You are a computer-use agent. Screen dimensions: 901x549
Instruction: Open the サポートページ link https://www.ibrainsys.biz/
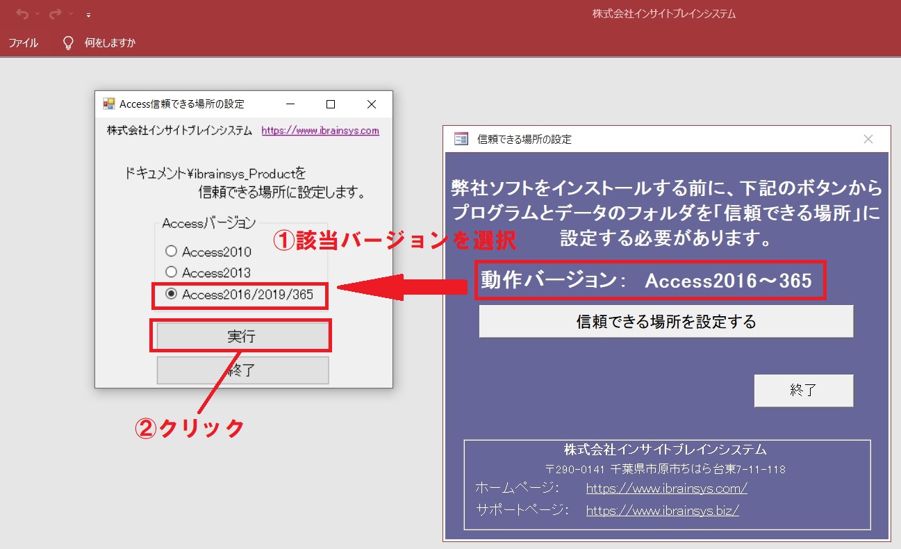tap(663, 510)
